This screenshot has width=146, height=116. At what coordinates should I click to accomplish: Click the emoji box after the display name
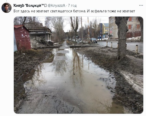[x=45, y=6]
